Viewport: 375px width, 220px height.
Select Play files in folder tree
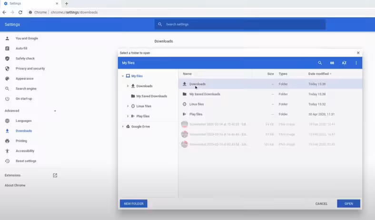(x=143, y=116)
